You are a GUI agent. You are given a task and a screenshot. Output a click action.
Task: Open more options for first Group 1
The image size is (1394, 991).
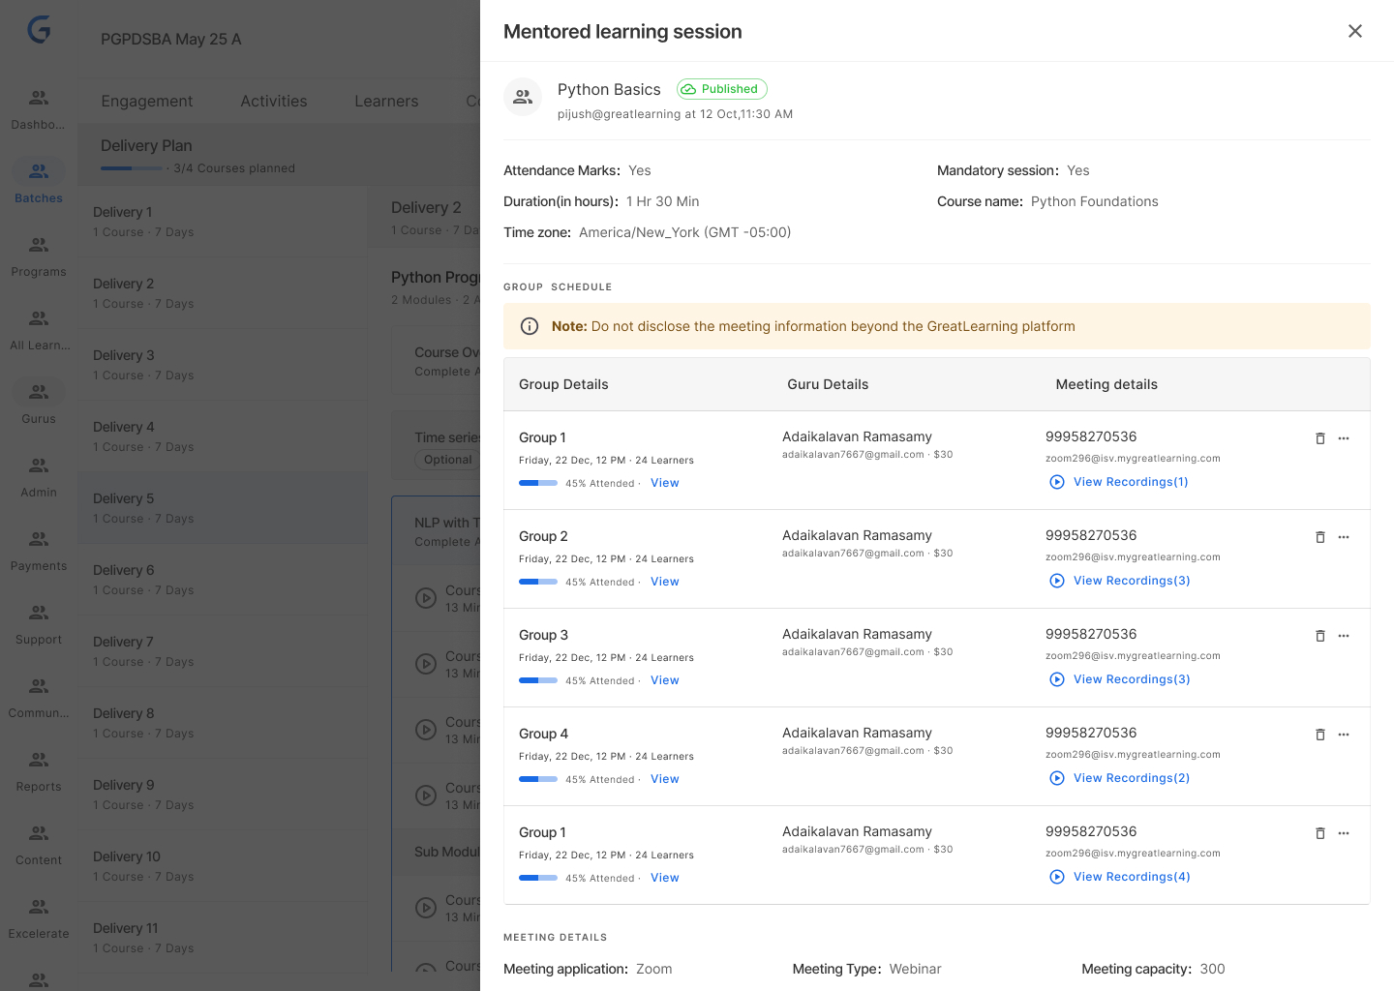tap(1344, 438)
